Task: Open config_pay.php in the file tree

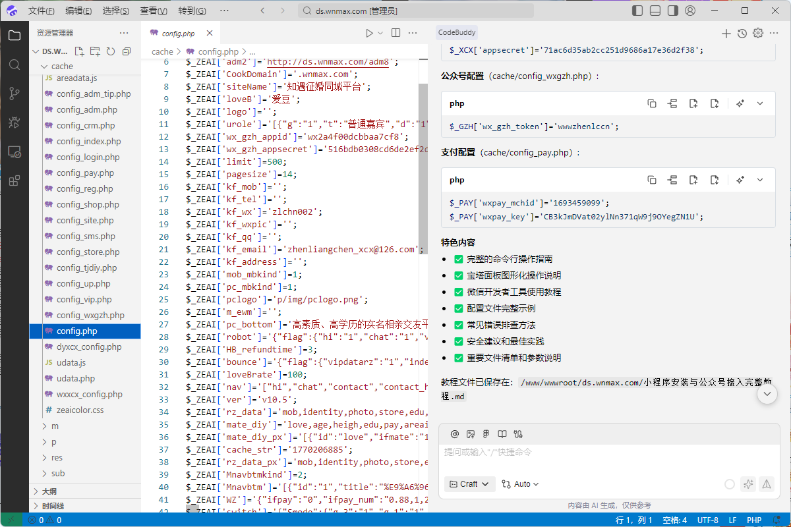Action: tap(85, 173)
